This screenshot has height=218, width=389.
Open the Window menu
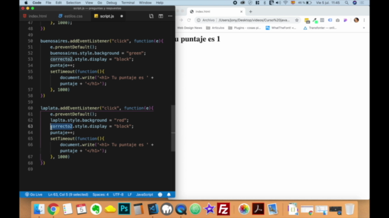tap(145, 2)
